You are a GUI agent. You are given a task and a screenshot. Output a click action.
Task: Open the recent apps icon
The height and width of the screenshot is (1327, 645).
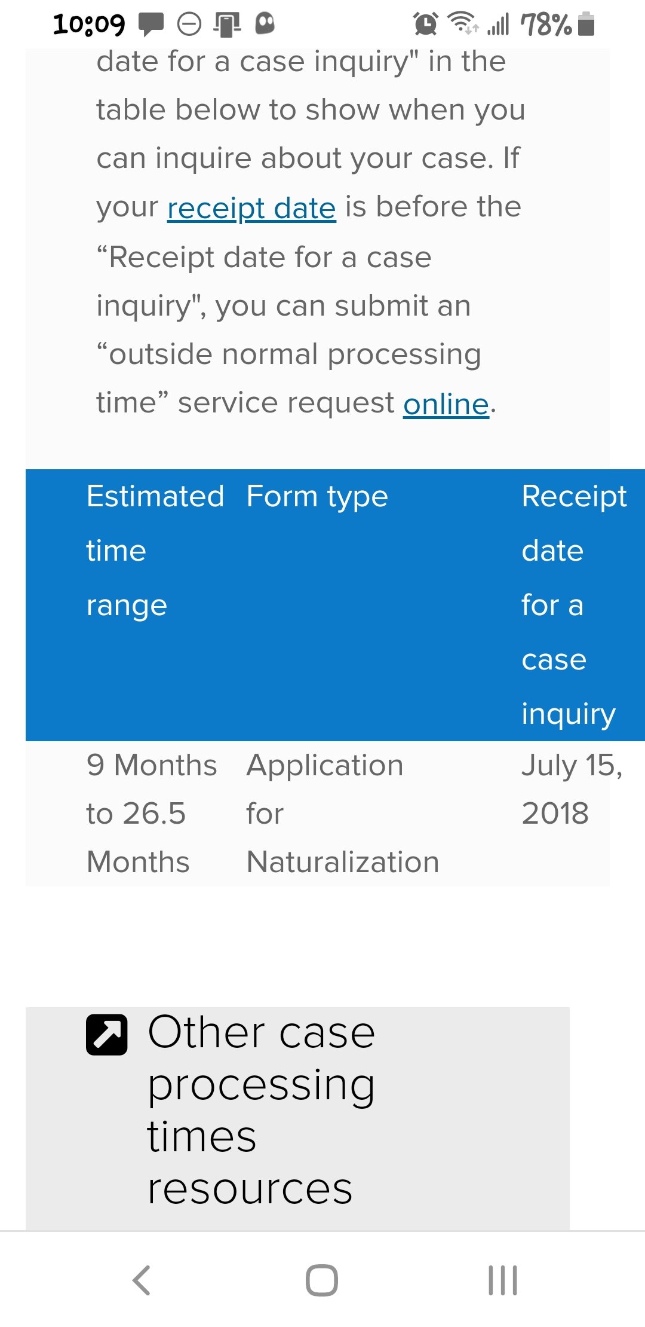pyautogui.click(x=502, y=1280)
